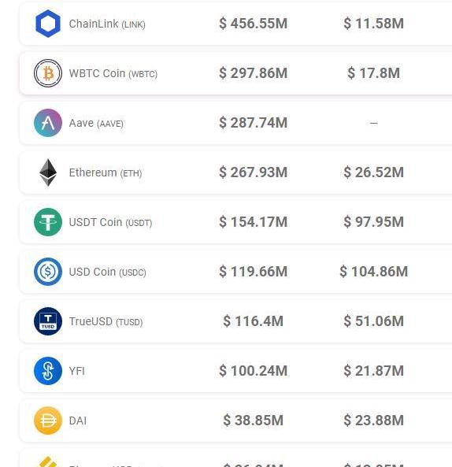Click Ethereum total borrowed $26.52M
452x467 pixels.
click(x=374, y=172)
